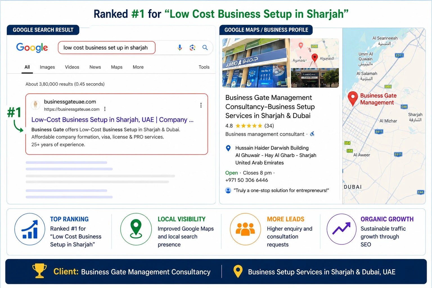Click the E311 road badge on map
Viewport: 432px width, 288px height.
pos(399,55)
